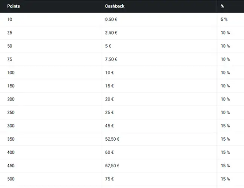Click the 100 points cell
This screenshot has height=188, width=244.
pyautogui.click(x=11, y=73)
